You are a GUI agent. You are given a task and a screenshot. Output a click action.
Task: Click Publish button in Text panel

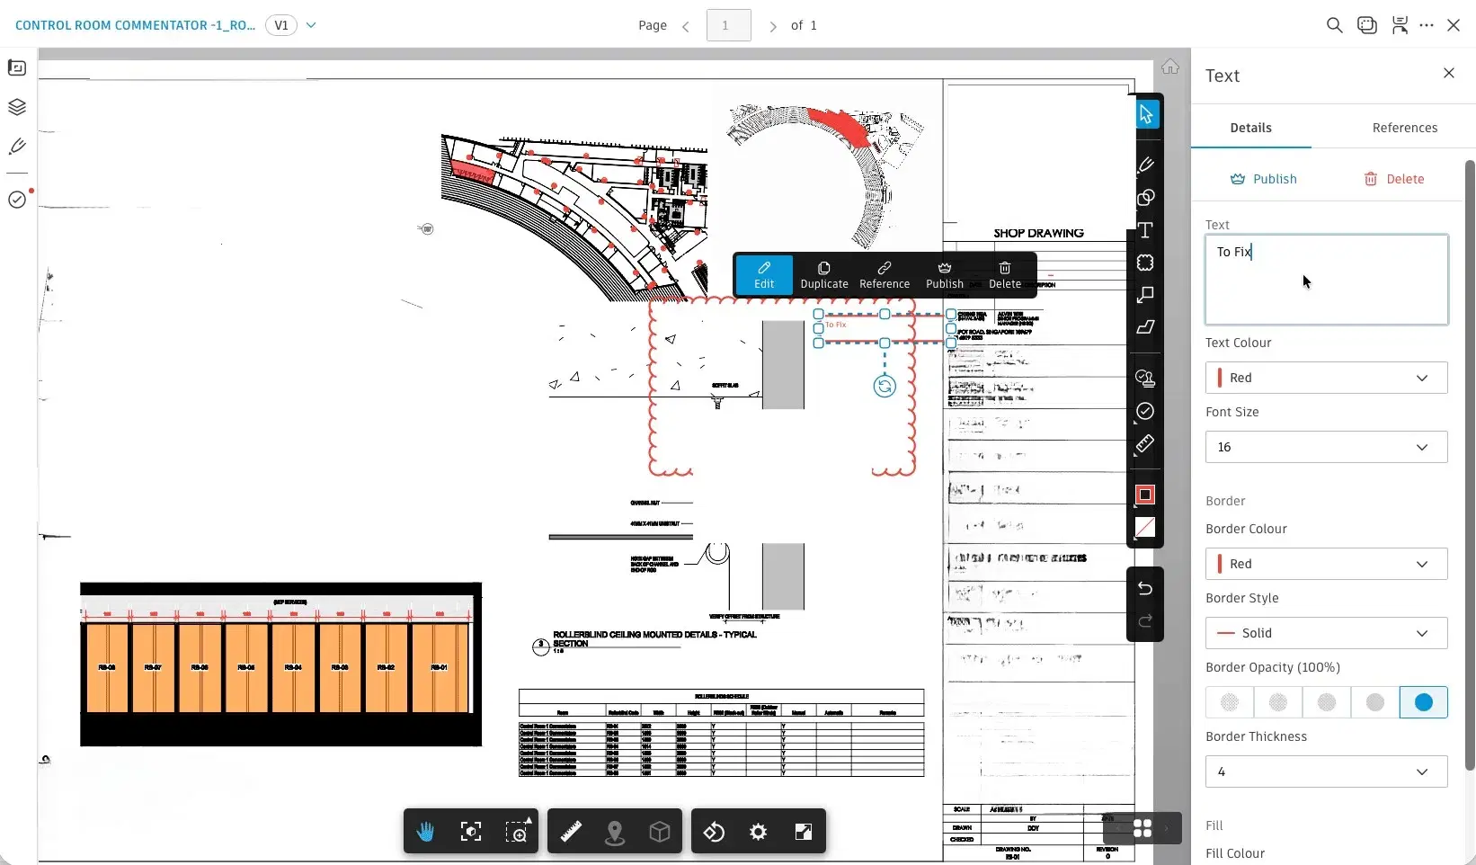[1264, 179]
